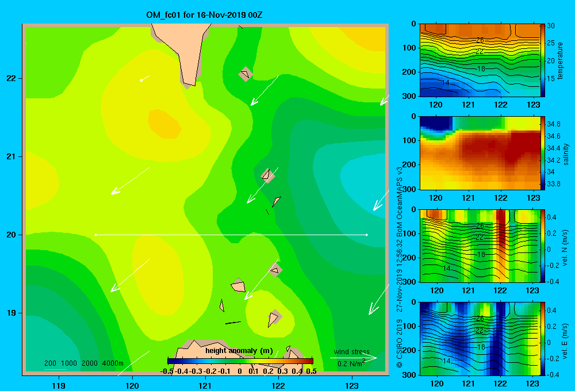Image resolution: width=575 pixels, height=391 pixels.
Task: Click the temperature color scale bar
Action: click(x=542, y=60)
